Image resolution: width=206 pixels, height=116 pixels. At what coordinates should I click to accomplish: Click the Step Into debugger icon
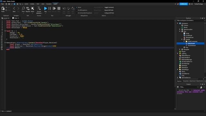(x=64, y=9)
